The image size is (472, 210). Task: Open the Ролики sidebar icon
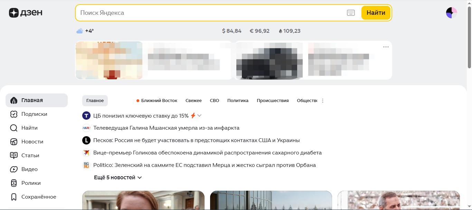(14, 183)
